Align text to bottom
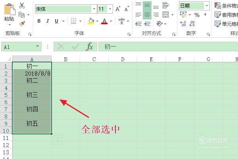Viewport: 238px width, 159px height. 156,7
